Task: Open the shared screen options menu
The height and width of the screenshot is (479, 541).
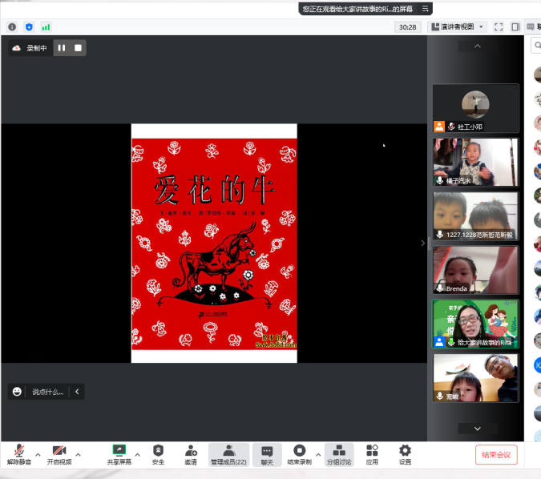Action: click(x=426, y=9)
